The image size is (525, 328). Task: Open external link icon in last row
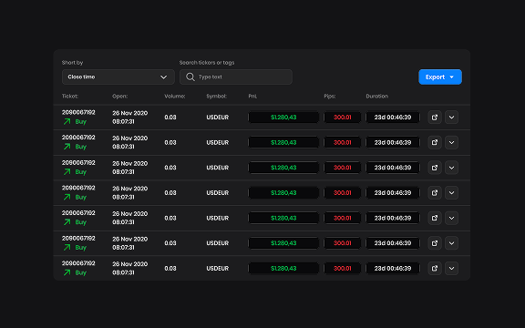click(435, 269)
